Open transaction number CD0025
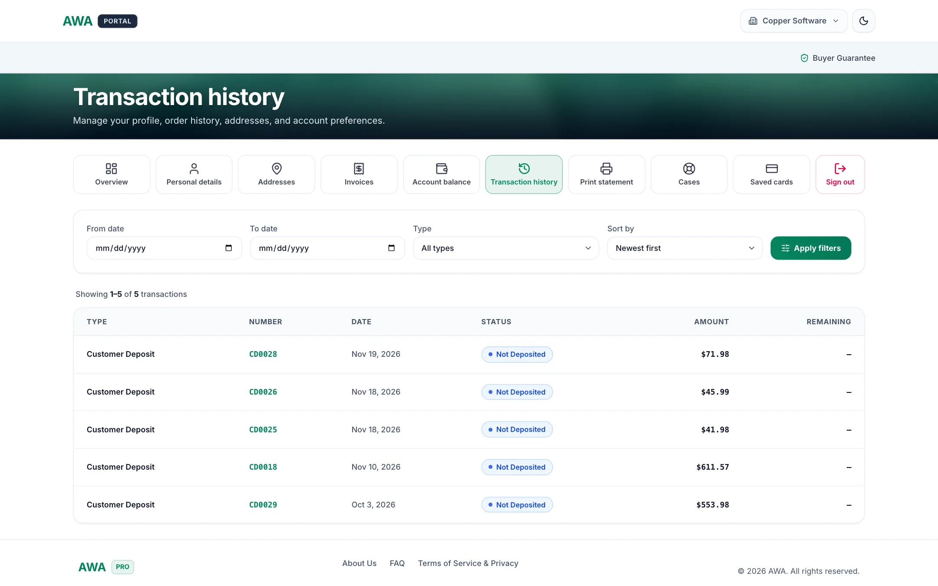The width and height of the screenshot is (938, 586). [263, 430]
